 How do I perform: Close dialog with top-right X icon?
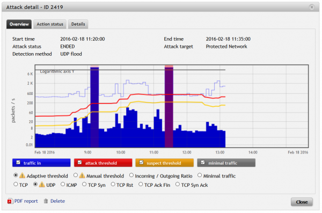pyautogui.click(x=312, y=7)
